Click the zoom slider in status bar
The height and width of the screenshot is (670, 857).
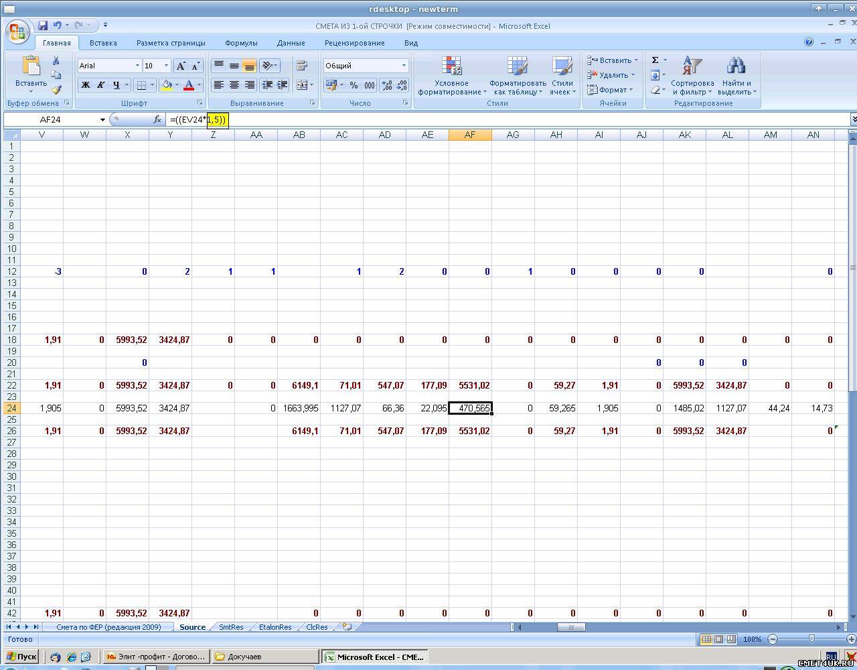(x=811, y=639)
